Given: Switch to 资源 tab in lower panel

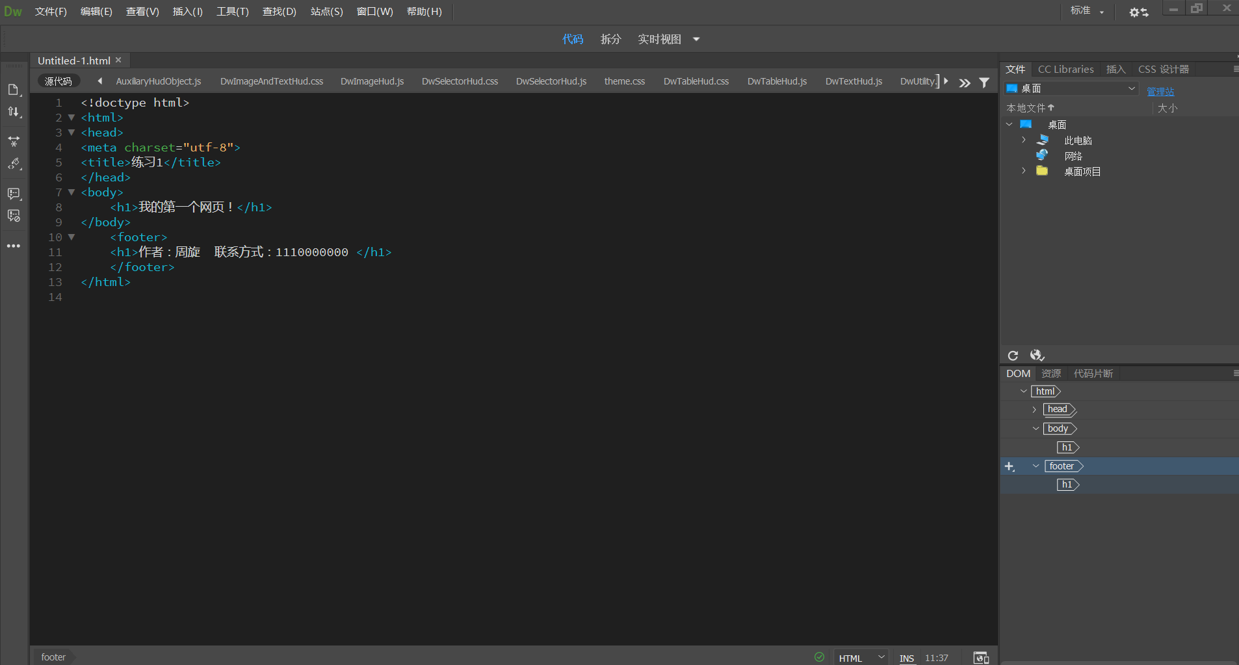Looking at the screenshot, I should tap(1051, 373).
